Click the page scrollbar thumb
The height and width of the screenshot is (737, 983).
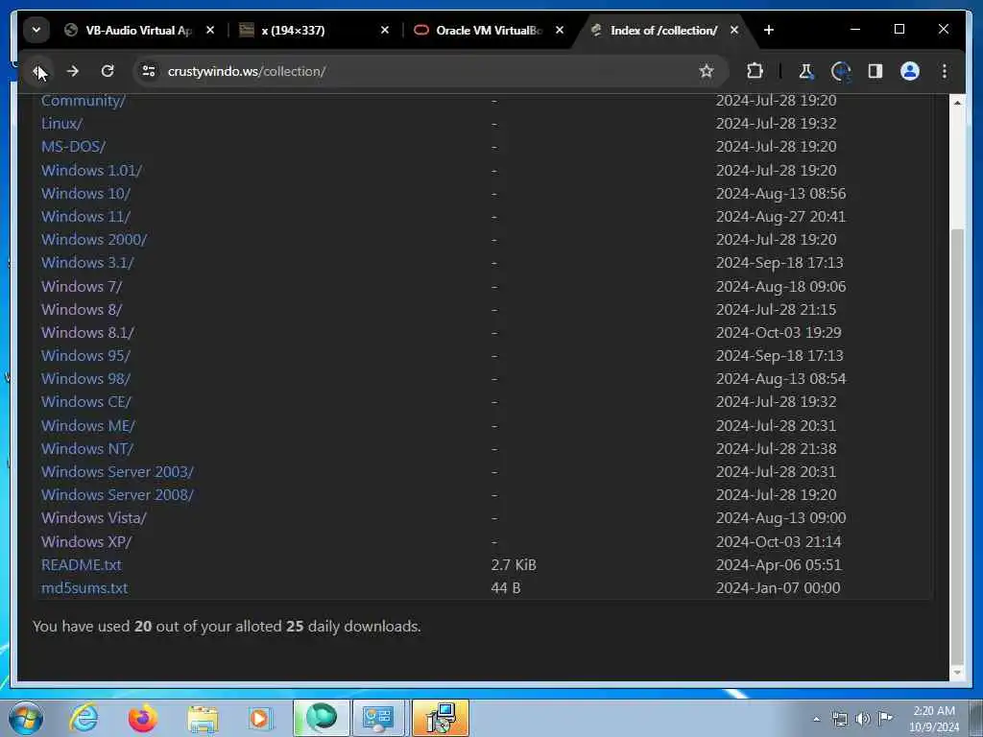coord(957,445)
